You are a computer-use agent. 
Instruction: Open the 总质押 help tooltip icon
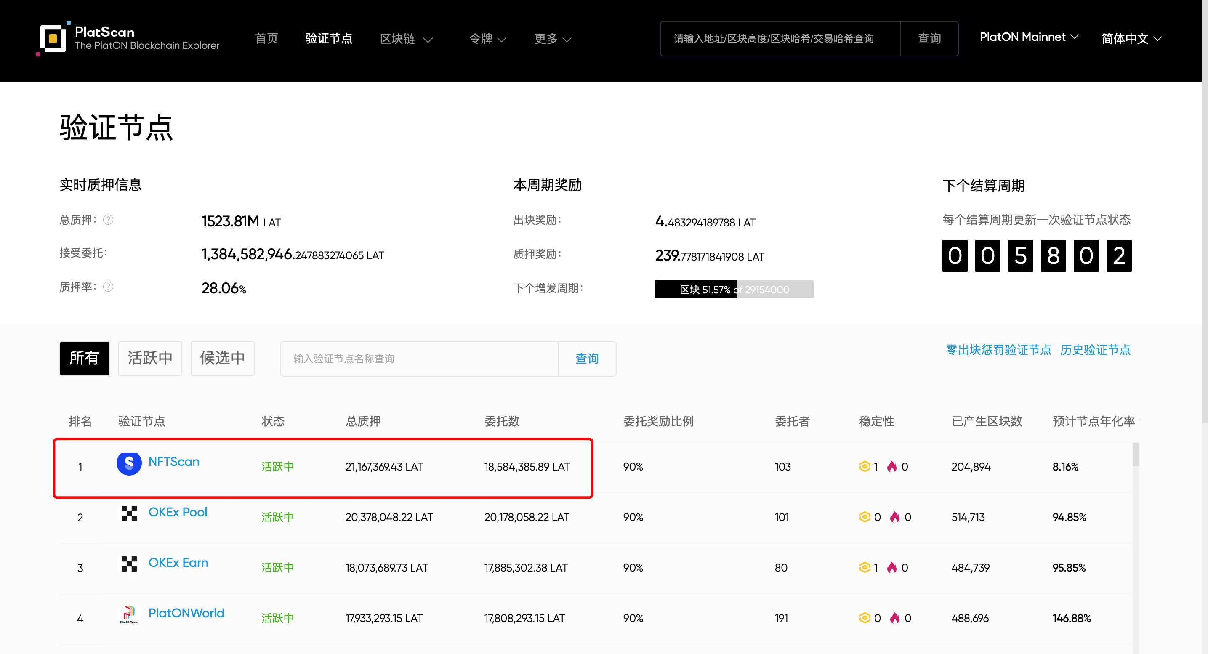click(x=108, y=219)
